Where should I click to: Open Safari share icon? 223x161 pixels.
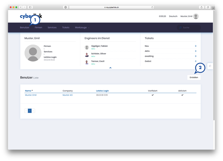[201, 7]
